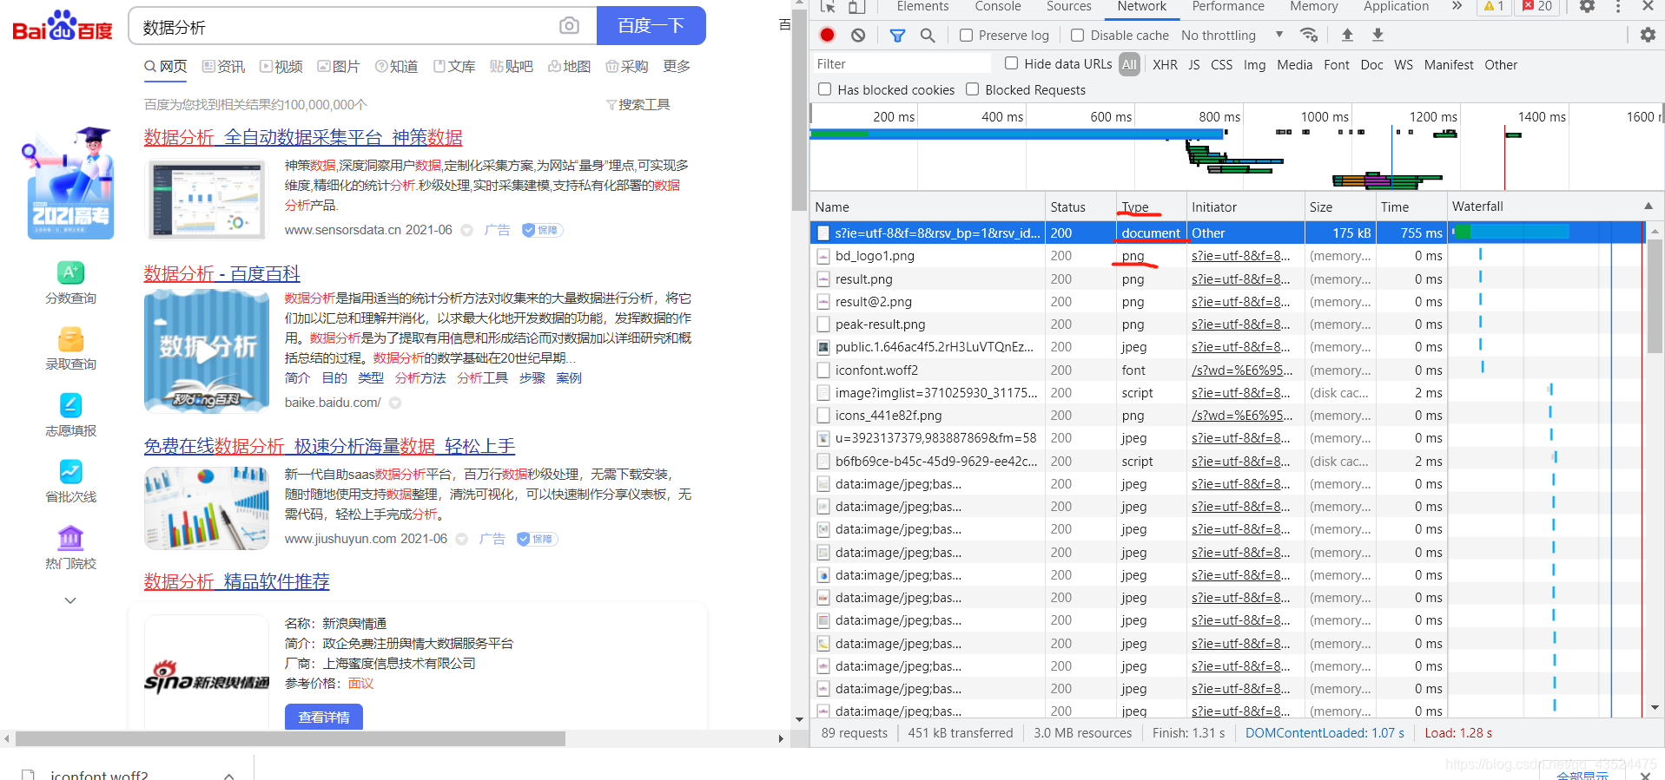The height and width of the screenshot is (780, 1665).
Task: Open the 热门院校 sidebar icon
Action: point(70,538)
